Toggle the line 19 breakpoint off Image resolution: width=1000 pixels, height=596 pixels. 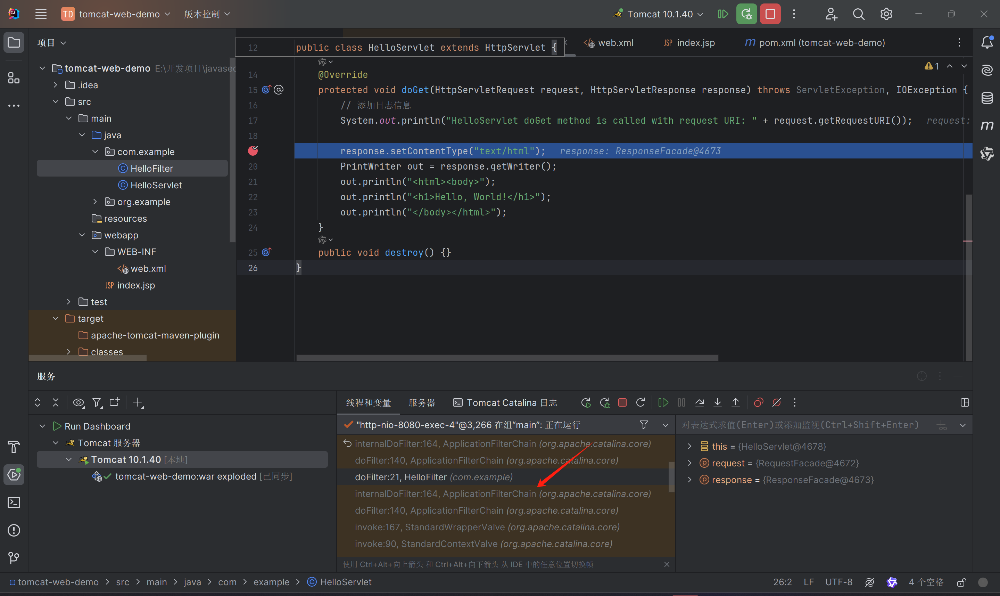[253, 150]
